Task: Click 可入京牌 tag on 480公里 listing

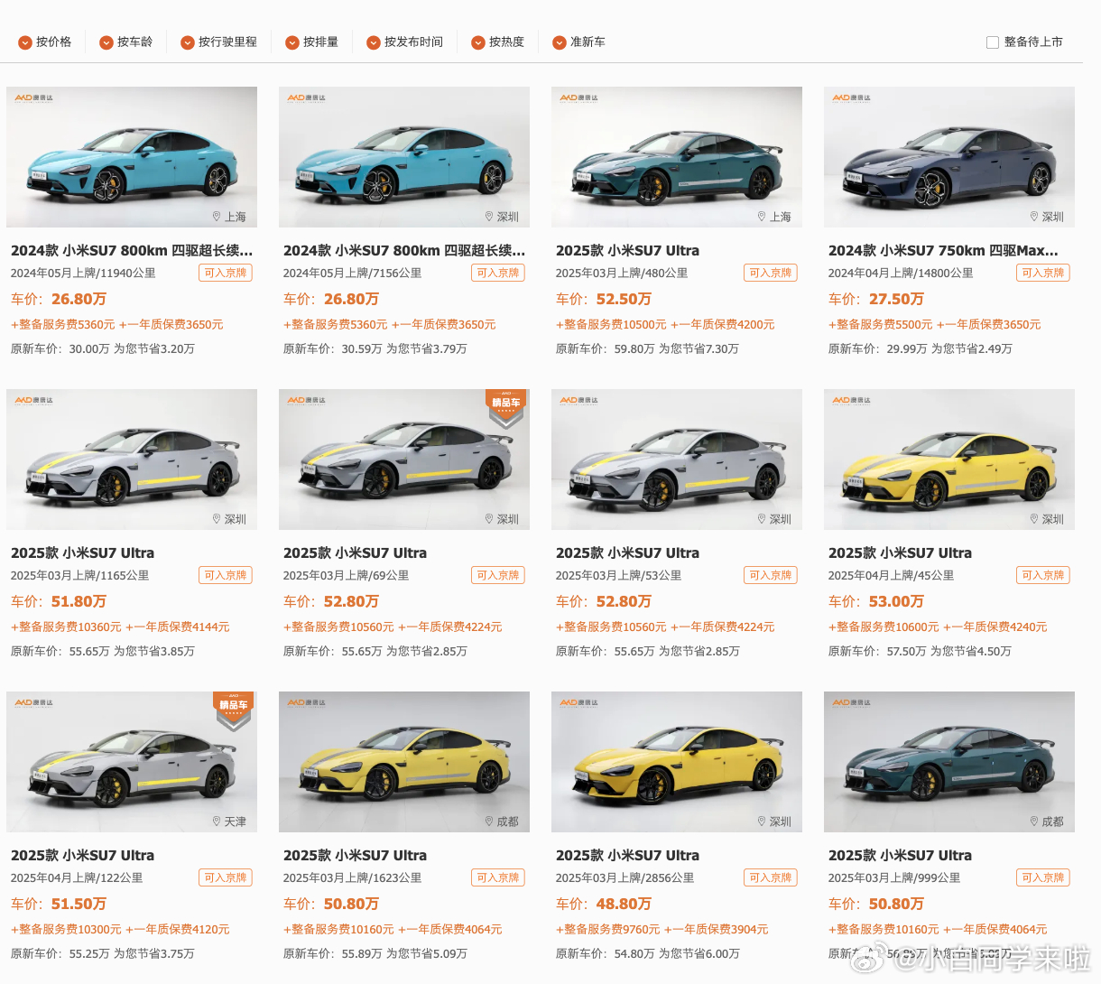Action: [771, 273]
